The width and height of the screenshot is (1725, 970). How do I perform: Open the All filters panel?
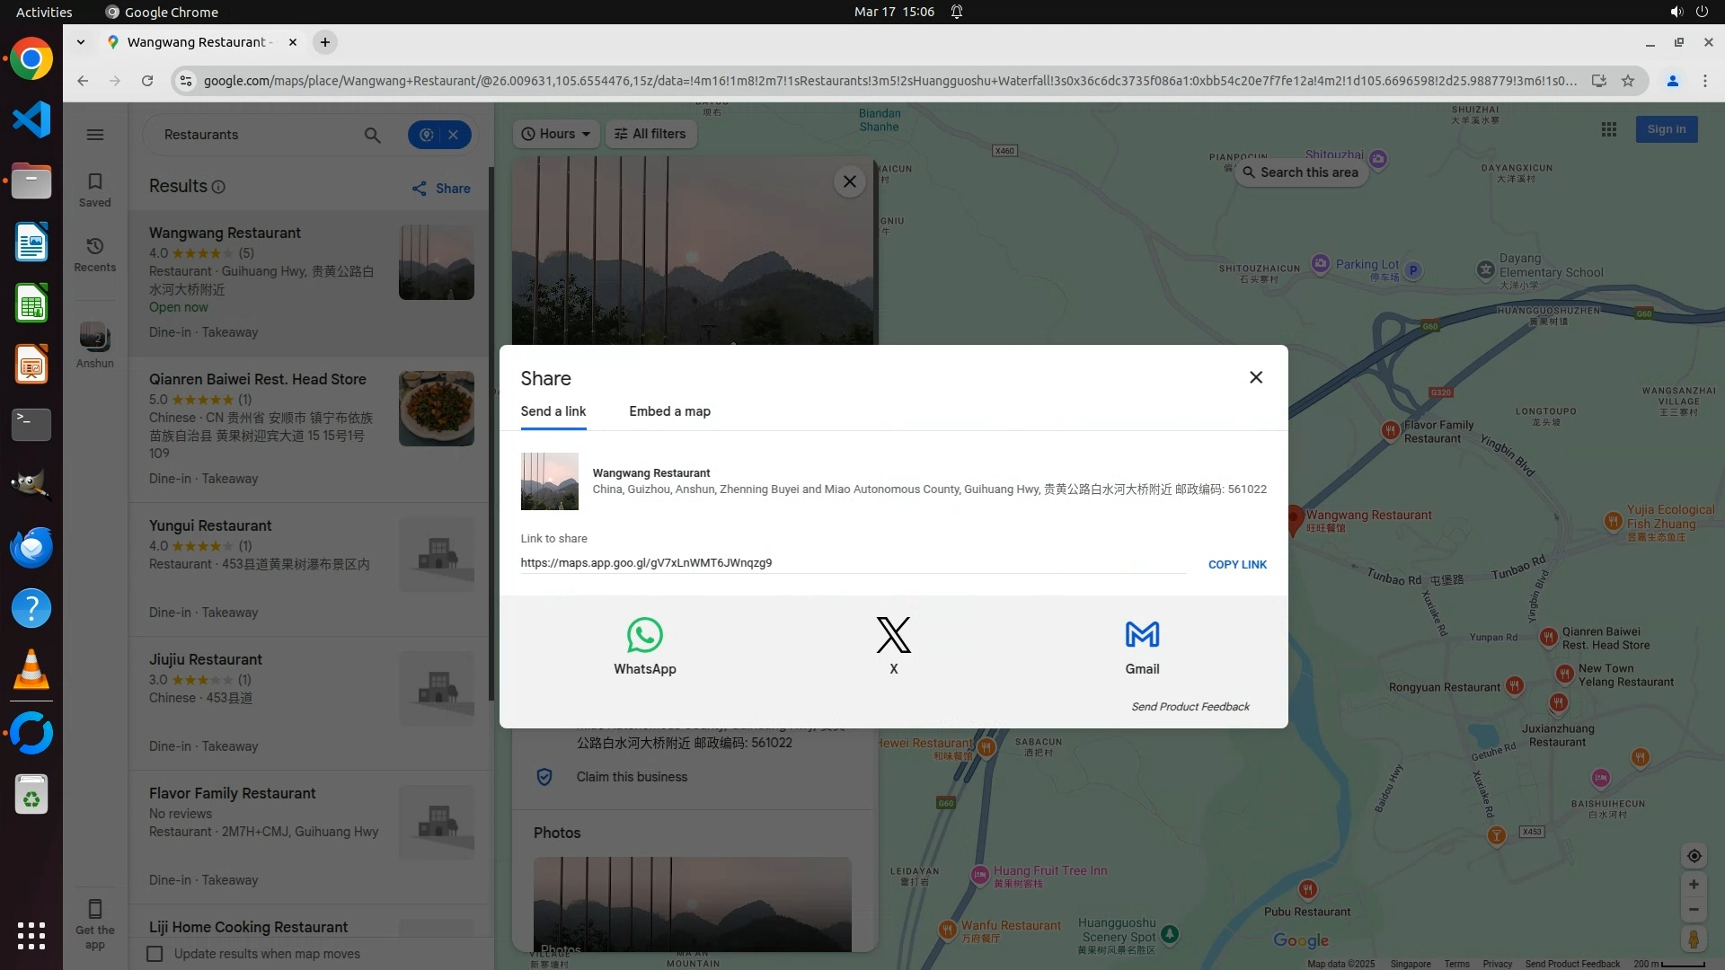coord(650,134)
